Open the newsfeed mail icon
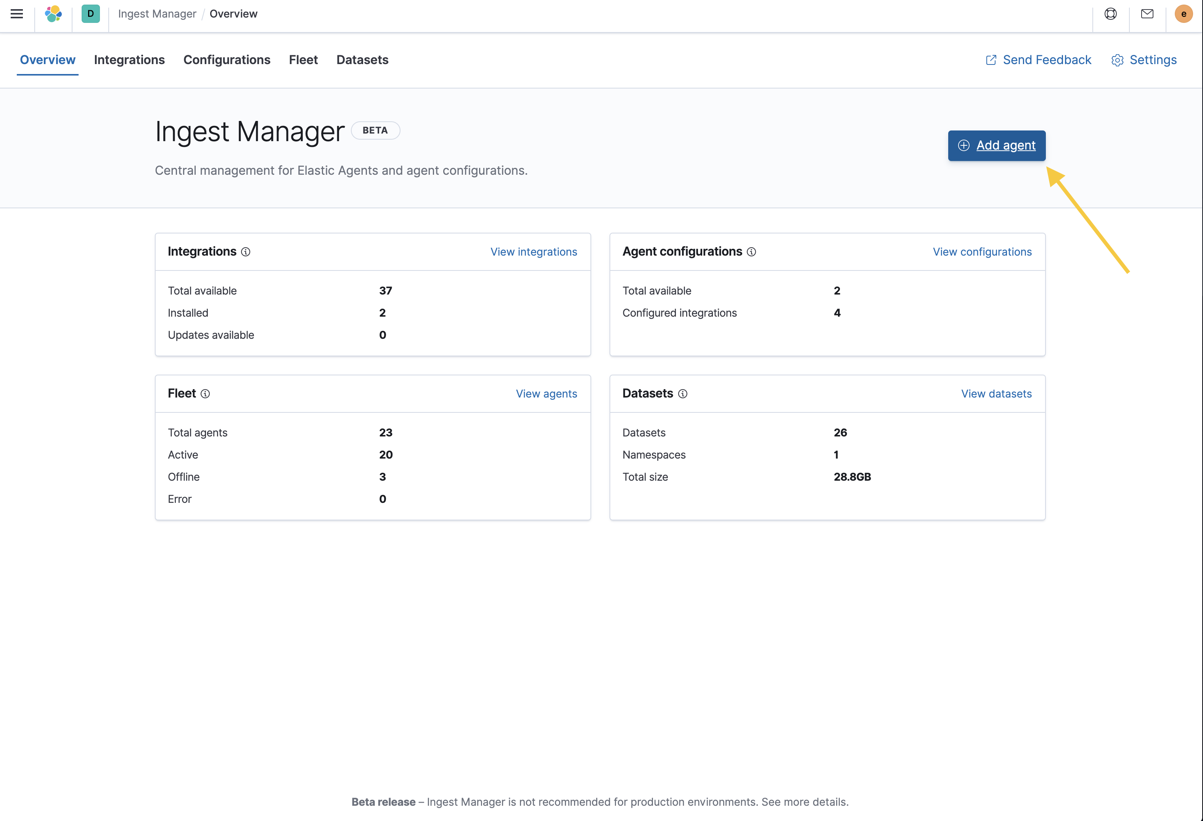The height and width of the screenshot is (821, 1203). tap(1147, 14)
